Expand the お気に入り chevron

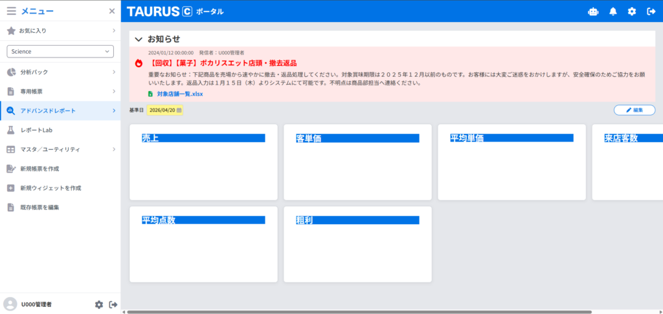pos(114,31)
